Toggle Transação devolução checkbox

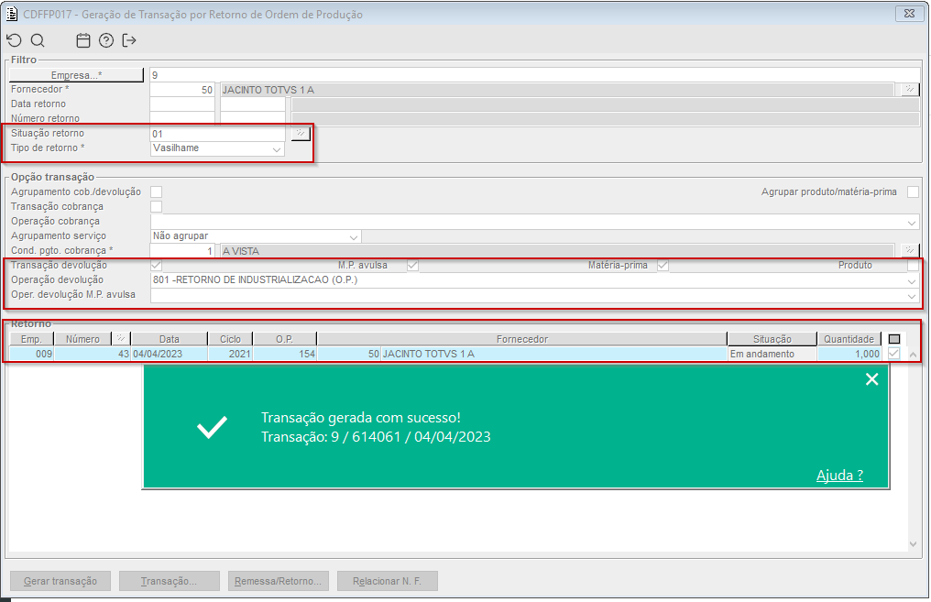click(156, 266)
